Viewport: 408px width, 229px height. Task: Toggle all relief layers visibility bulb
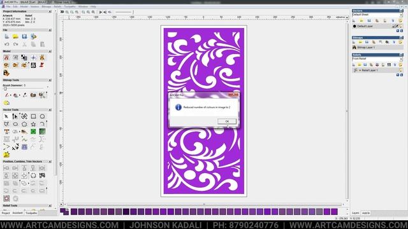[400, 65]
